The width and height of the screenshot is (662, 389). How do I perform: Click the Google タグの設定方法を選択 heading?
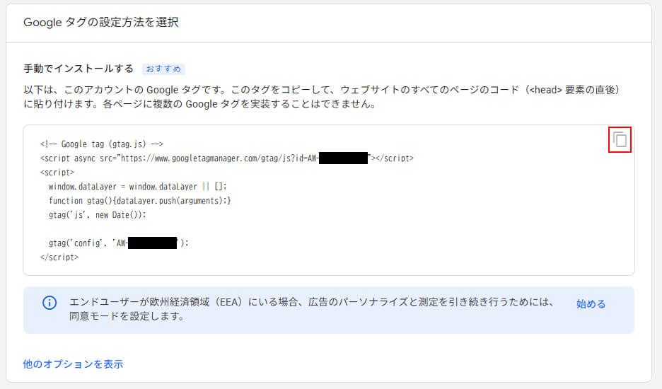[101, 23]
